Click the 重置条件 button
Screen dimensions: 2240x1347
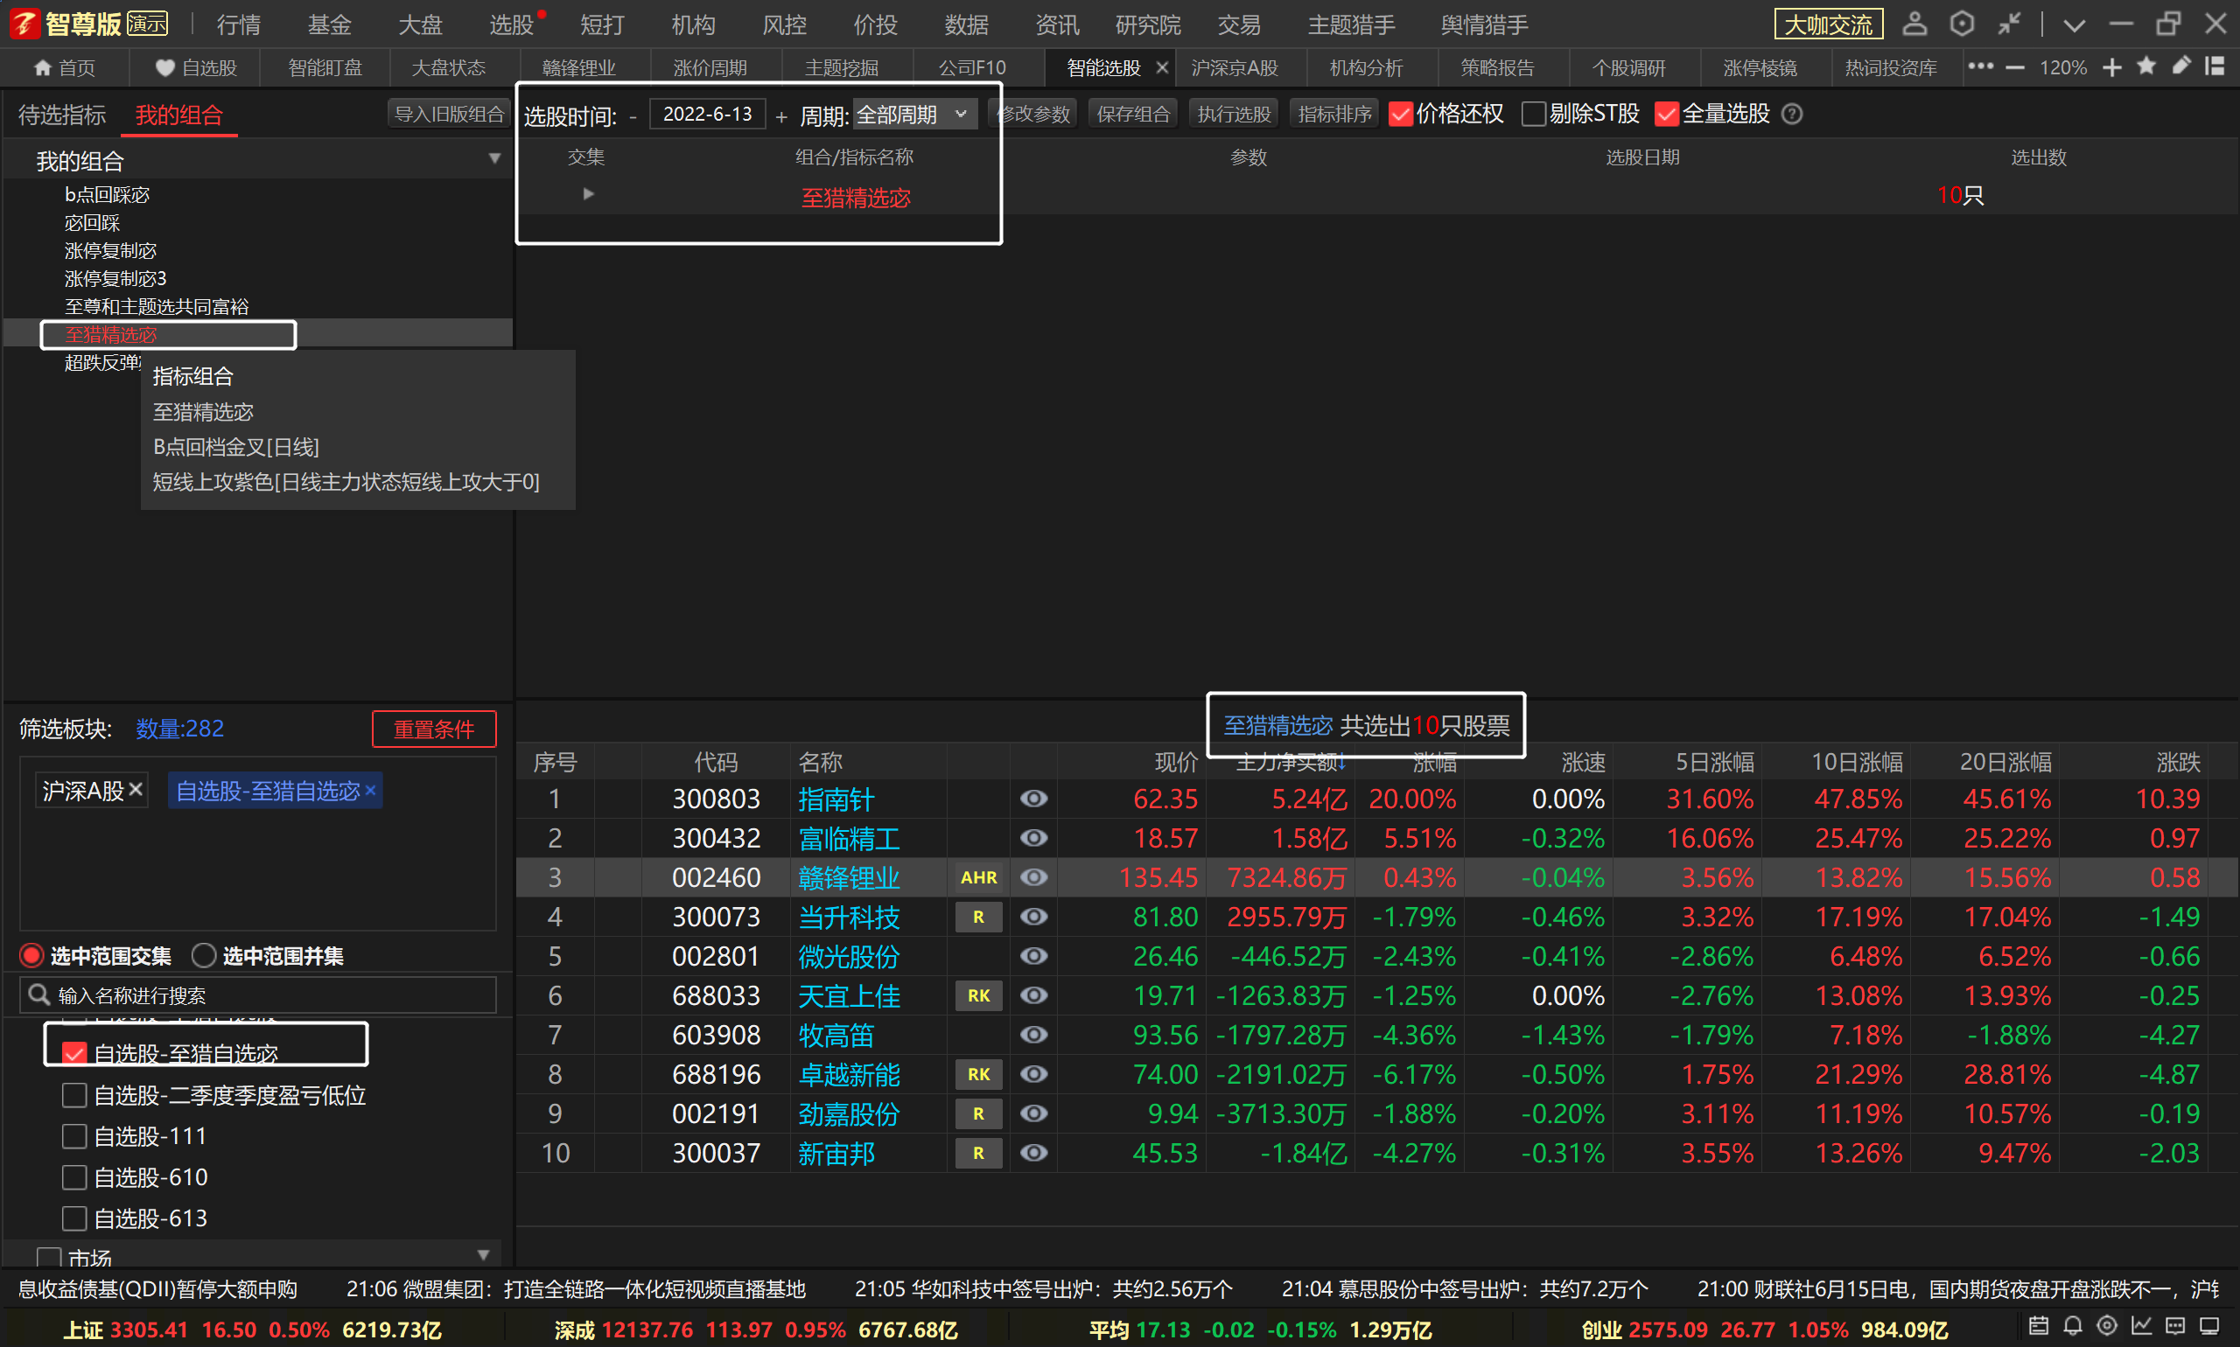(434, 729)
